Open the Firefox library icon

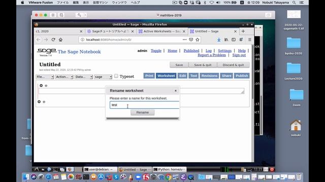[226, 39]
